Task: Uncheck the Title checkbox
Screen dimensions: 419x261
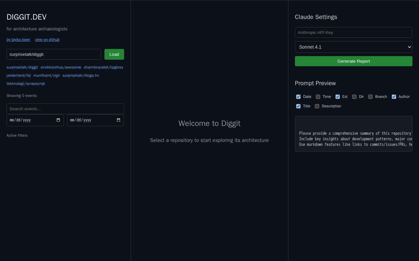Action: pos(298,106)
